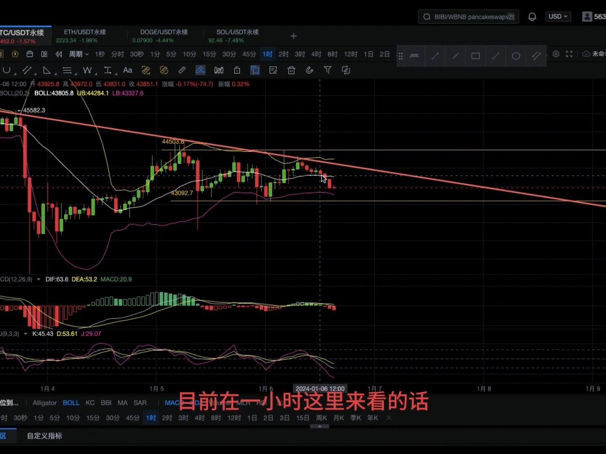Toggle the BOLL indicator

[x=71, y=403]
